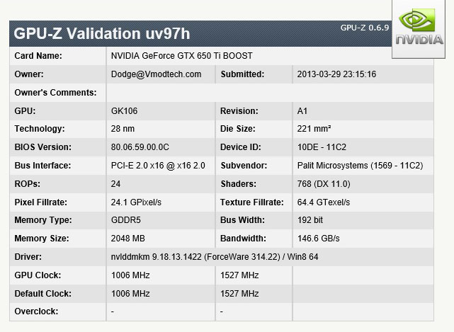Select the Device ID 10DE - 11C2

(x=323, y=147)
